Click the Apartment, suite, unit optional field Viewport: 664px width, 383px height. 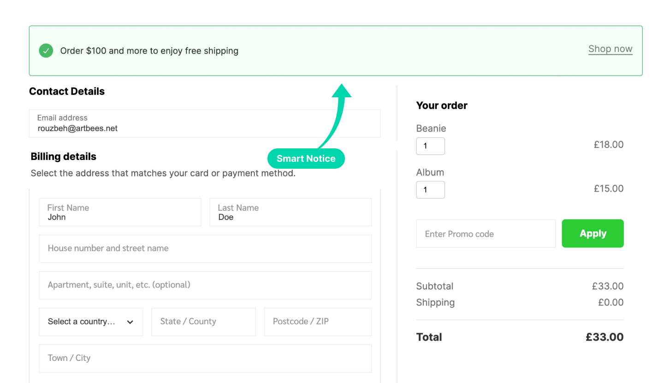click(205, 285)
